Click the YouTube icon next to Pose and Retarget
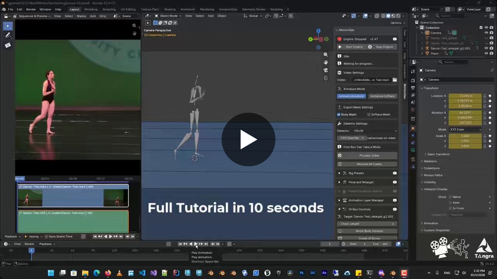This screenshot has width=497, height=279. (395, 182)
